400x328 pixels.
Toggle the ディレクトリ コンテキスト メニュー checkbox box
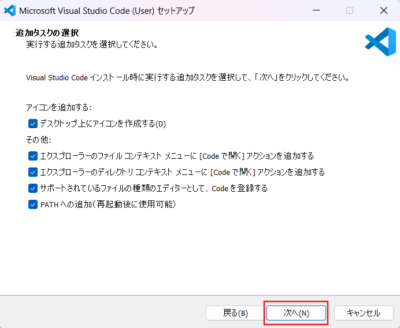[x=32, y=172]
